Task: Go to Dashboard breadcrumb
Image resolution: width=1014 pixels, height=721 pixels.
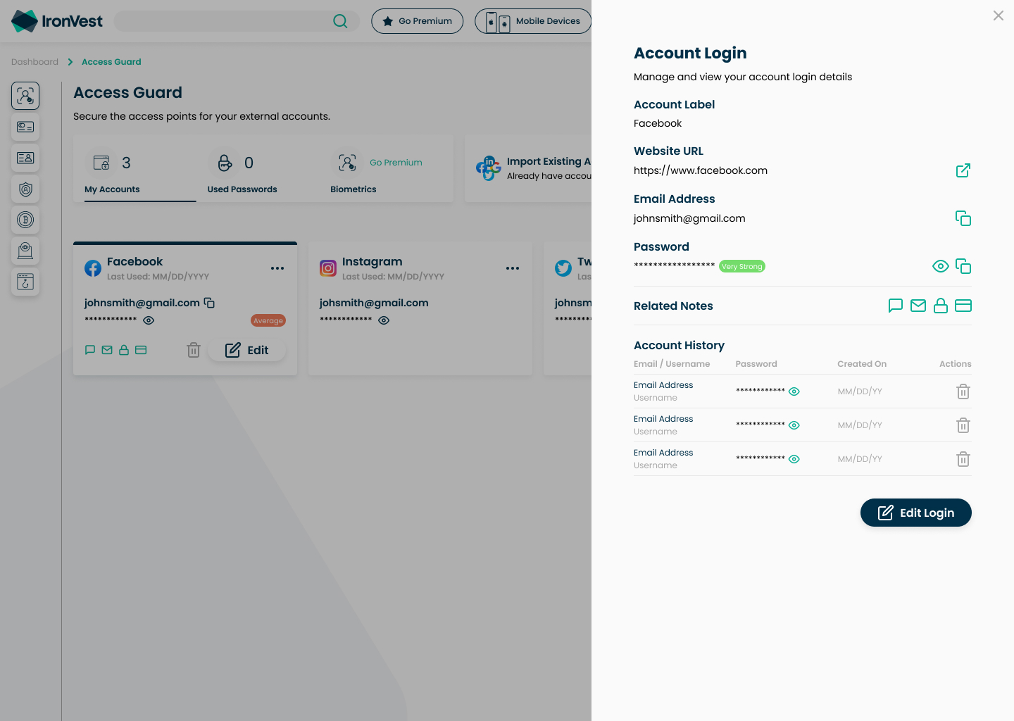Action: (x=35, y=62)
